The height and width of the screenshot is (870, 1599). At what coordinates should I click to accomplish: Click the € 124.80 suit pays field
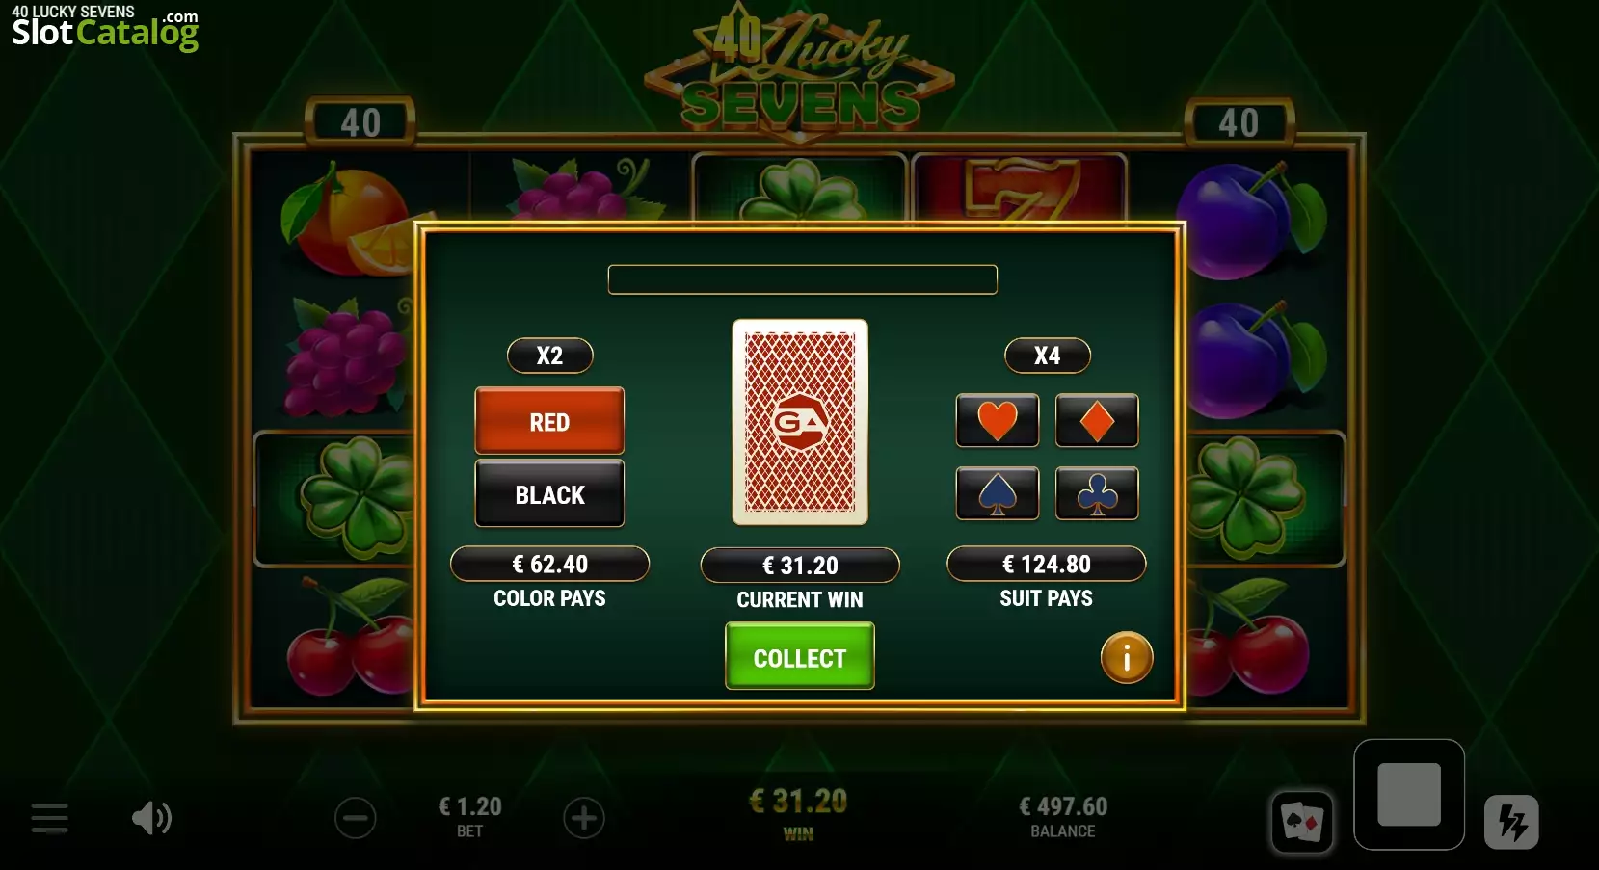1047,564
